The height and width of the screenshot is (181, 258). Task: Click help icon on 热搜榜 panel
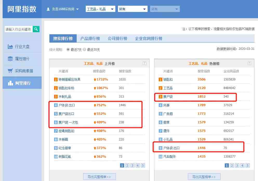tap(249, 63)
